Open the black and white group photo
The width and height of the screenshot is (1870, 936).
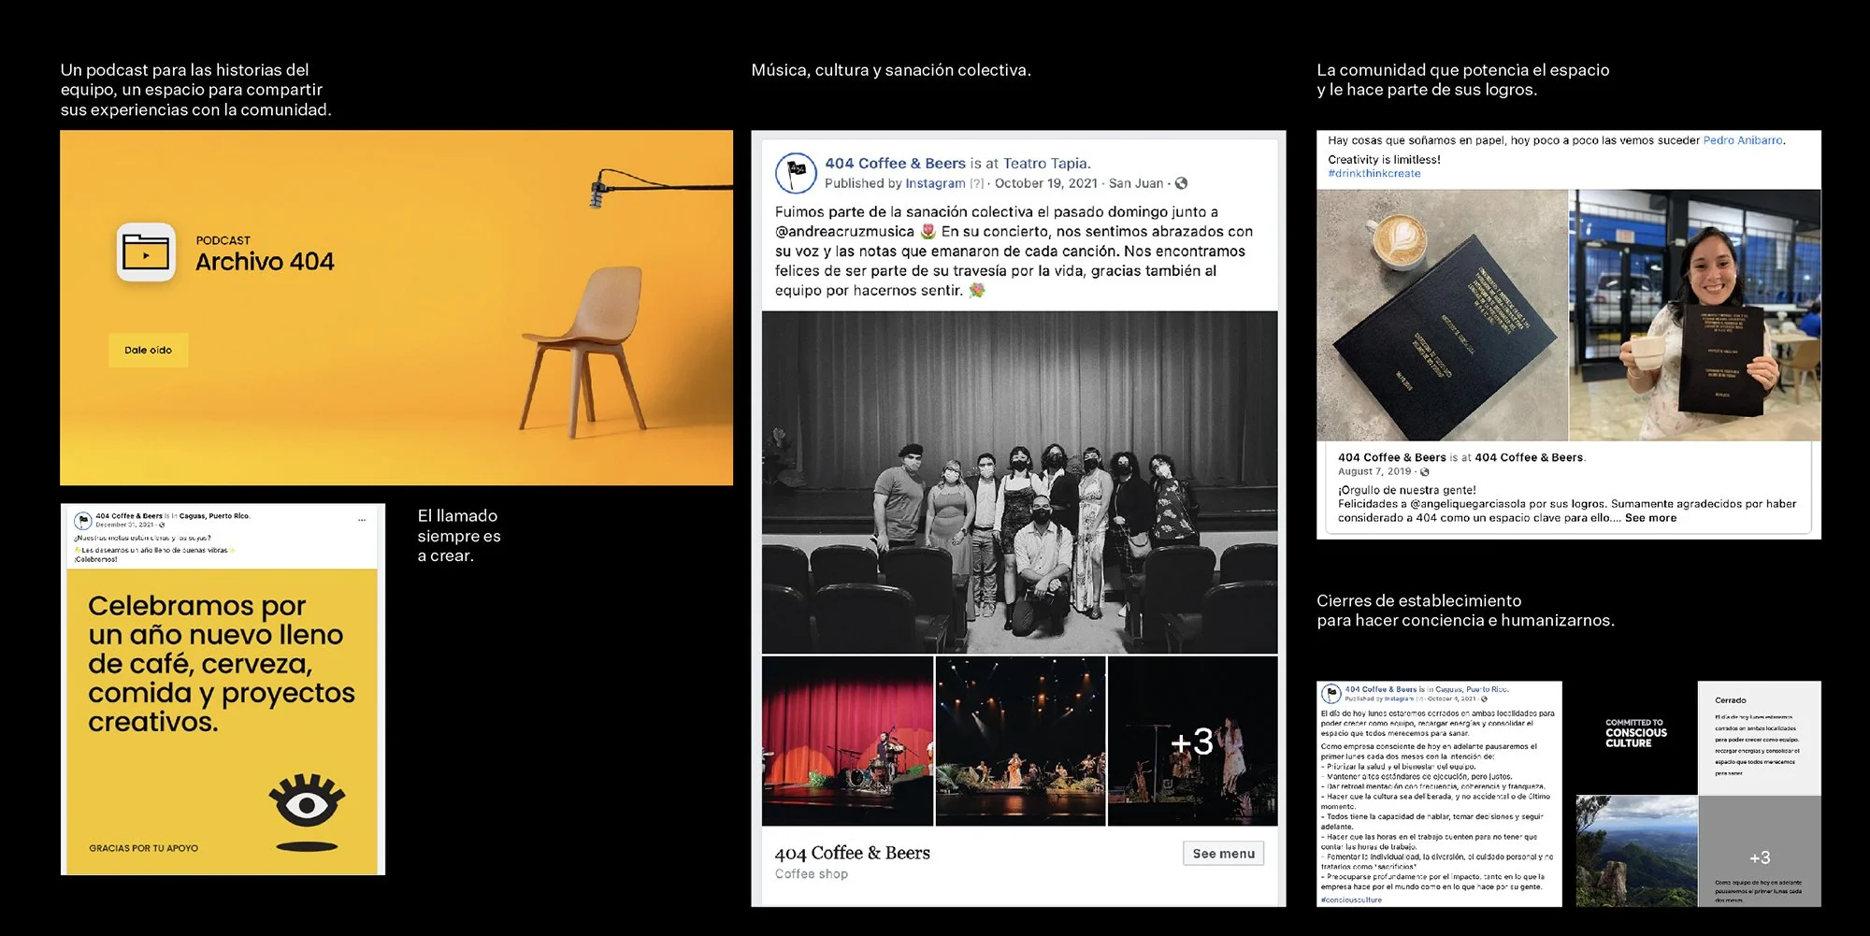pyautogui.click(x=1019, y=482)
